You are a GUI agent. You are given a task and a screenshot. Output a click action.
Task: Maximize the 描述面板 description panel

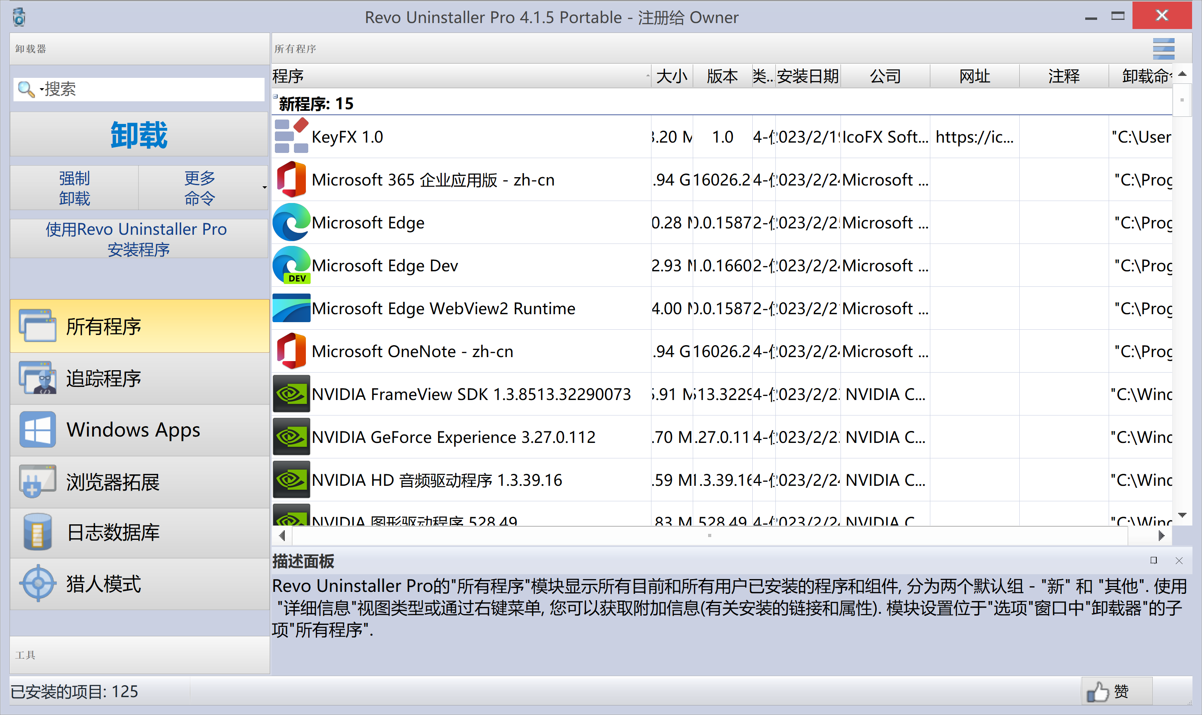1154,560
